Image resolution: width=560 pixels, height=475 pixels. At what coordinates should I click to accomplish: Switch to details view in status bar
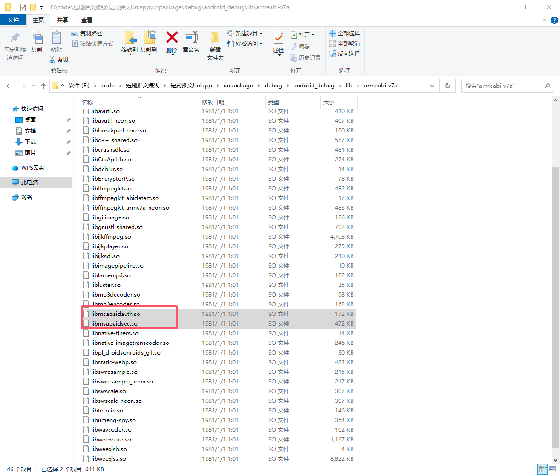coord(543,469)
